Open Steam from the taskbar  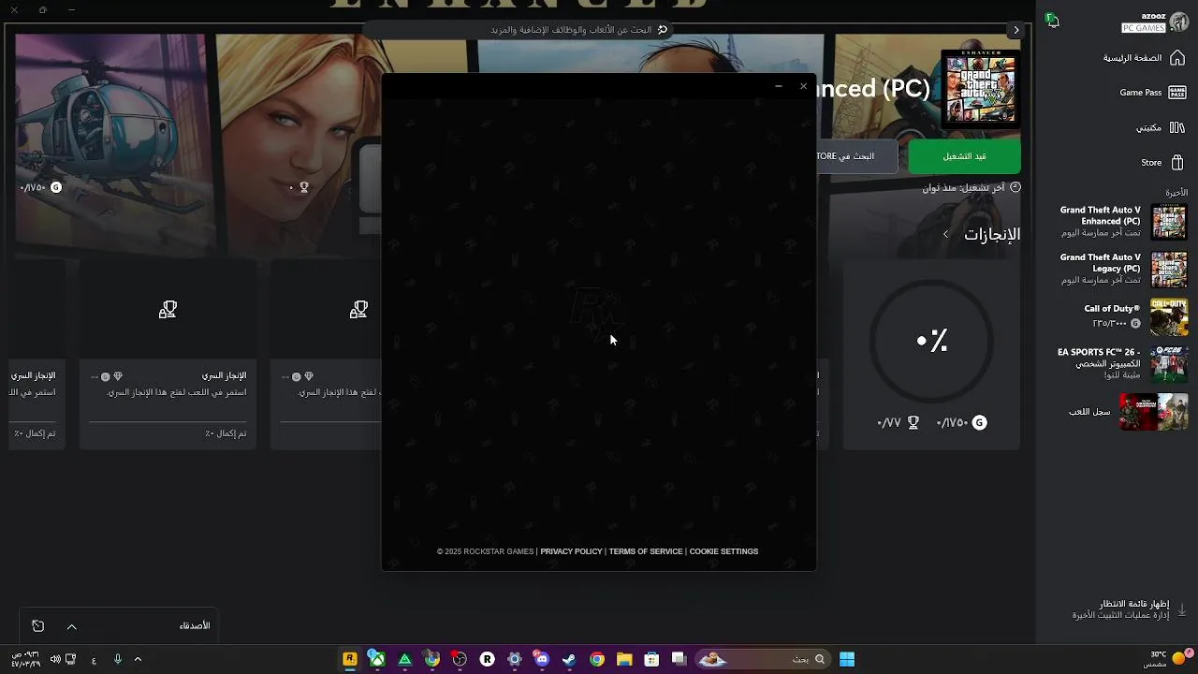(569, 659)
